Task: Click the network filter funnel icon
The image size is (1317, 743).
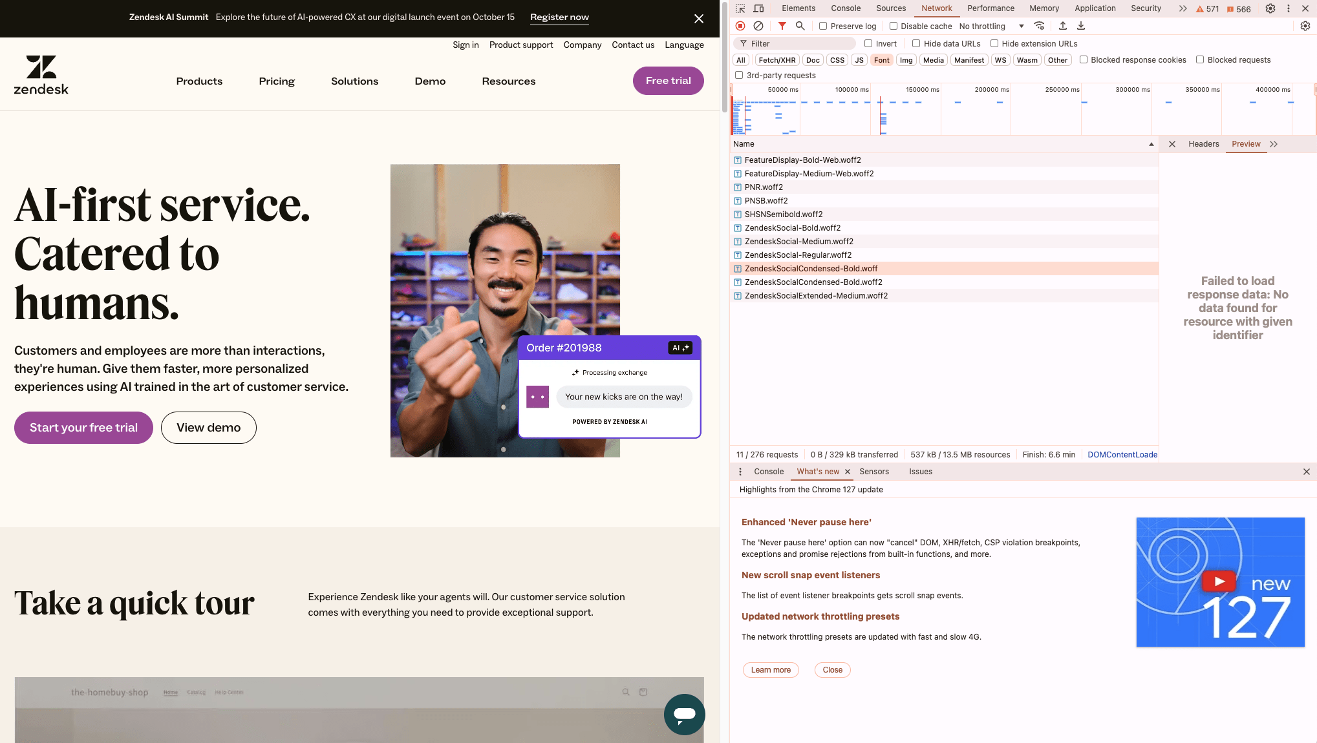Action: coord(782,26)
